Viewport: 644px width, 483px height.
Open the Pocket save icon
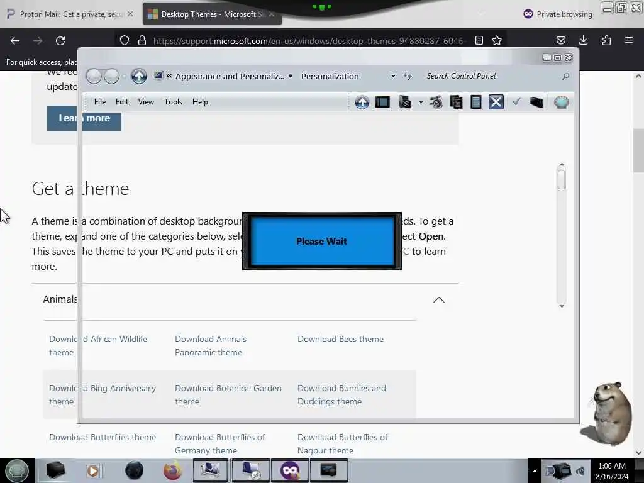[561, 40]
